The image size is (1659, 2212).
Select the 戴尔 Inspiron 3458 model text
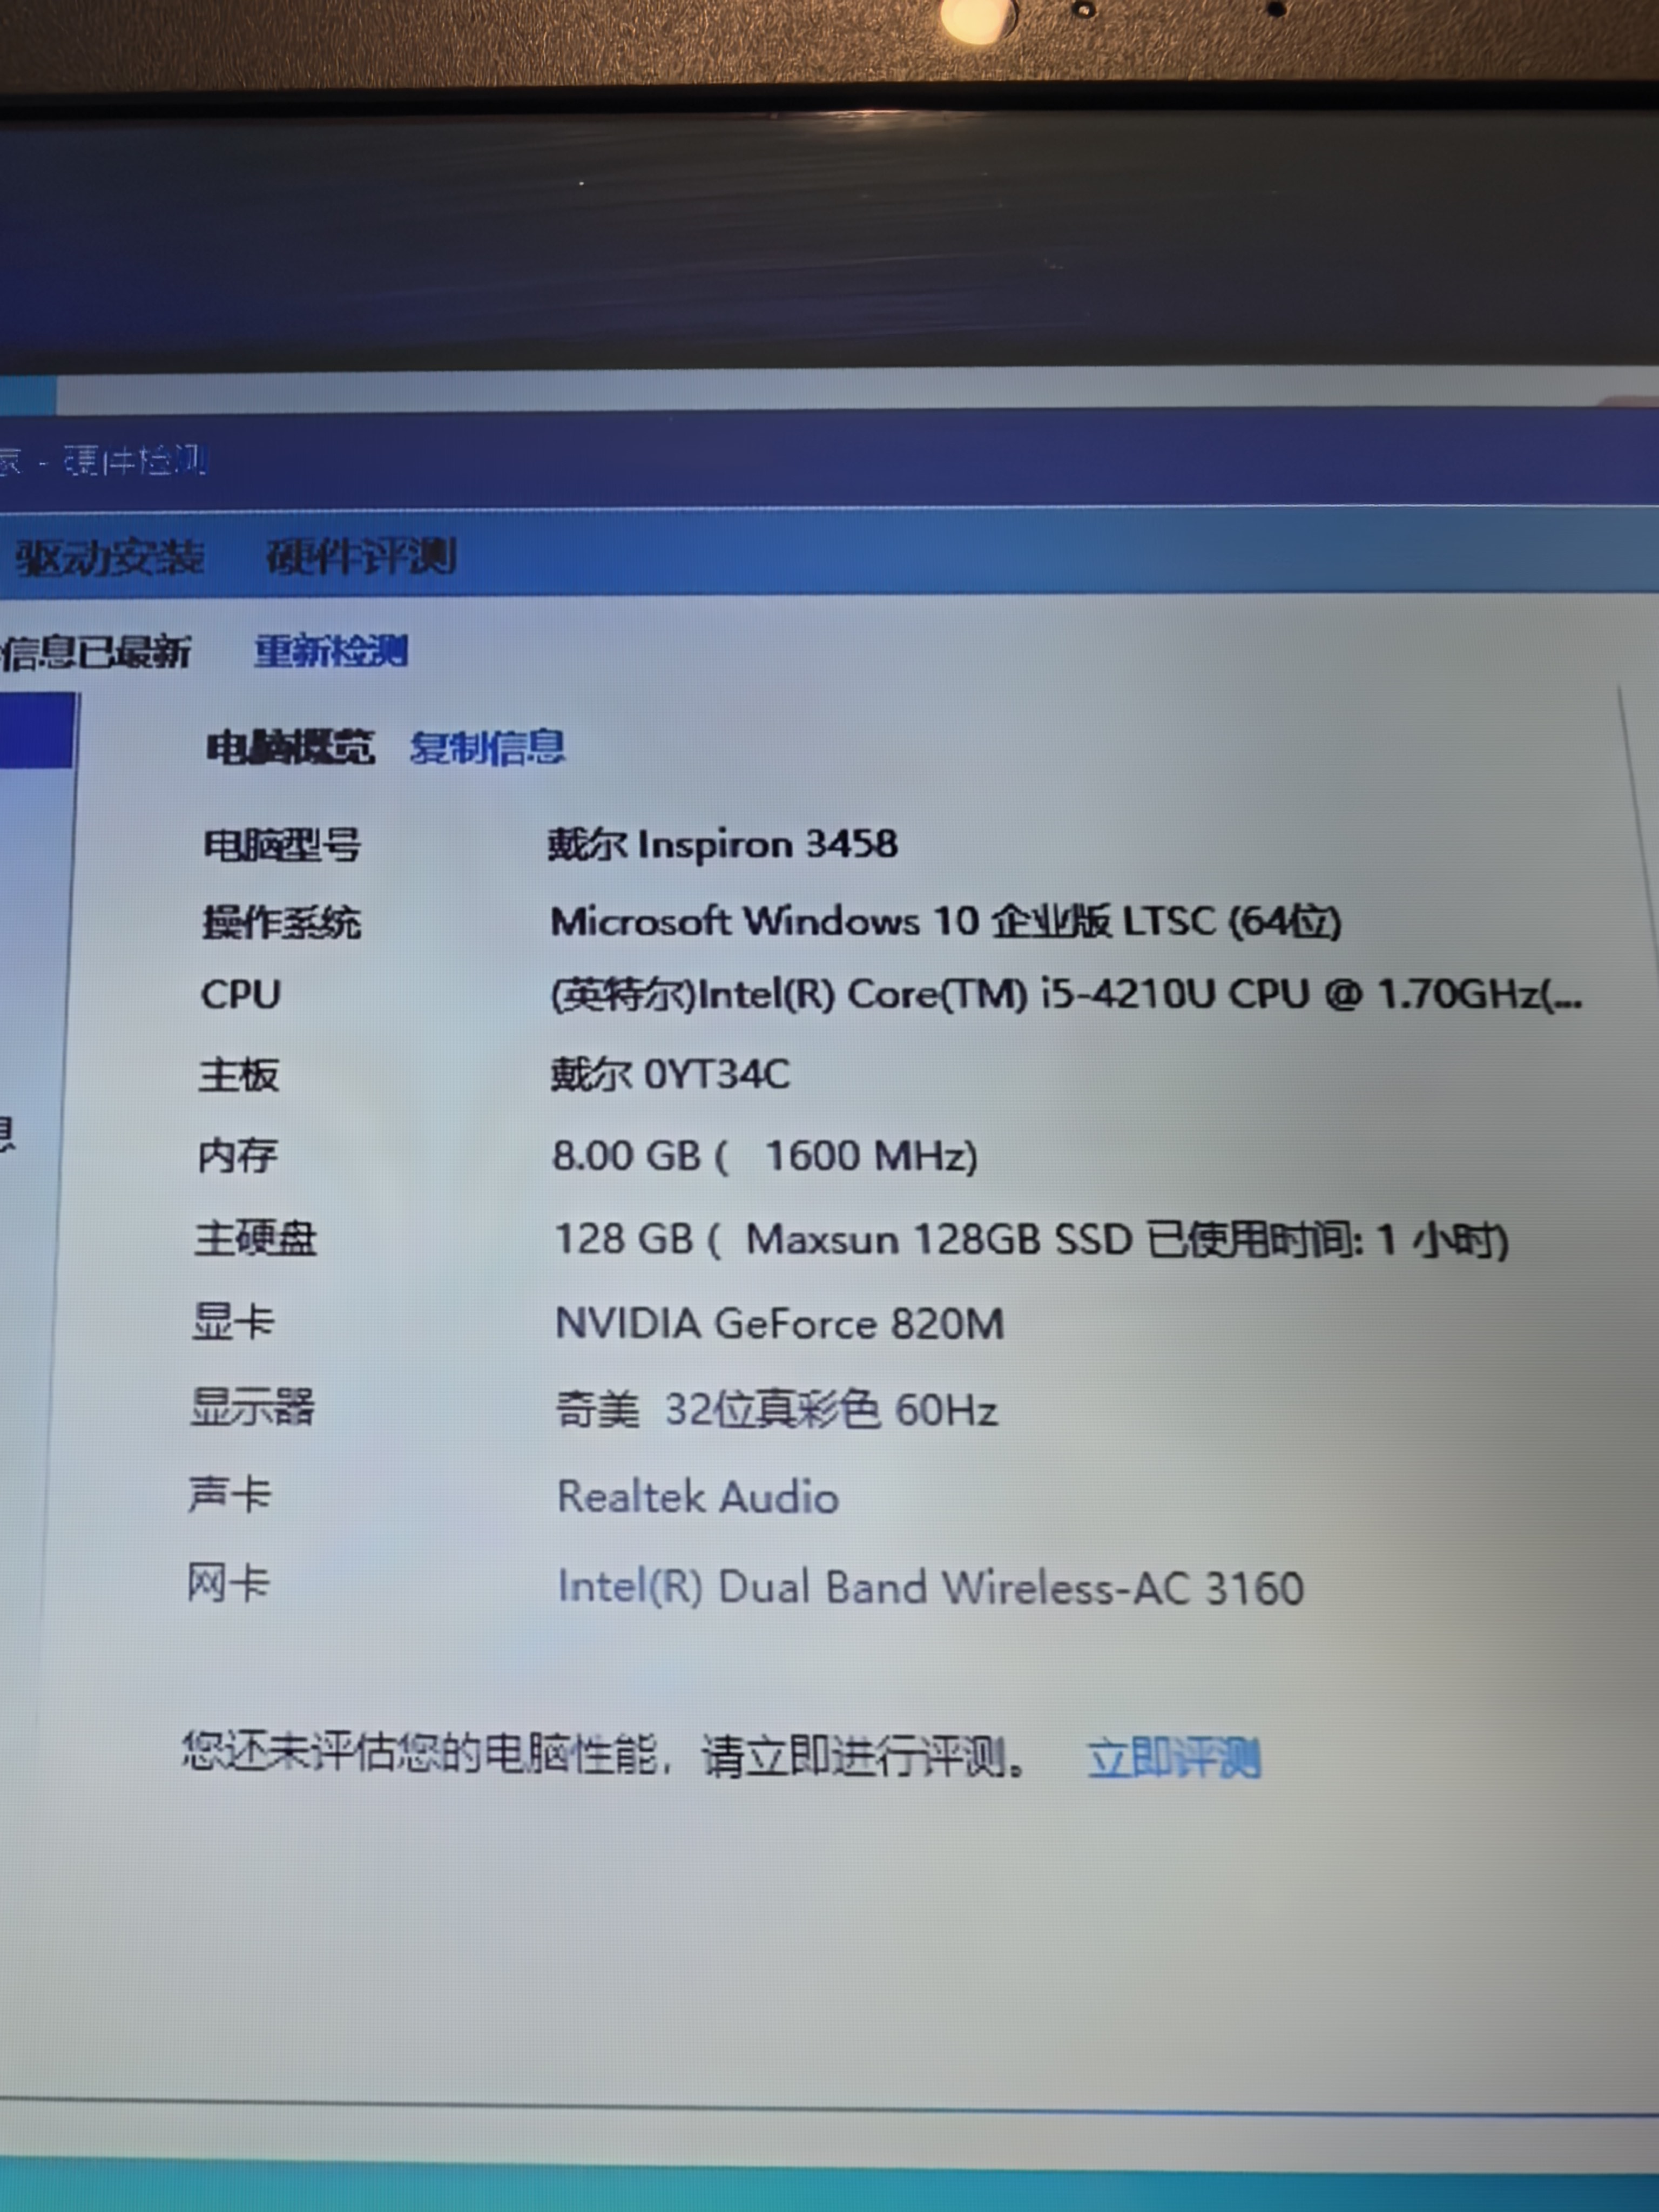click(x=722, y=845)
